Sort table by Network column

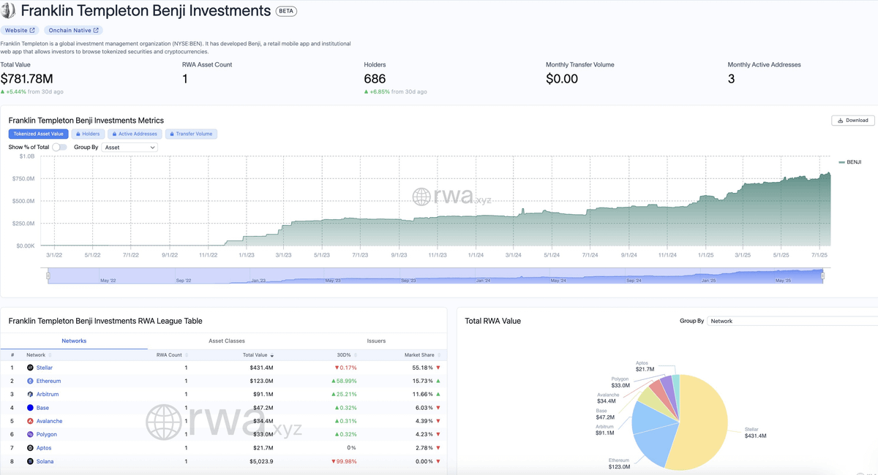pyautogui.click(x=39, y=355)
